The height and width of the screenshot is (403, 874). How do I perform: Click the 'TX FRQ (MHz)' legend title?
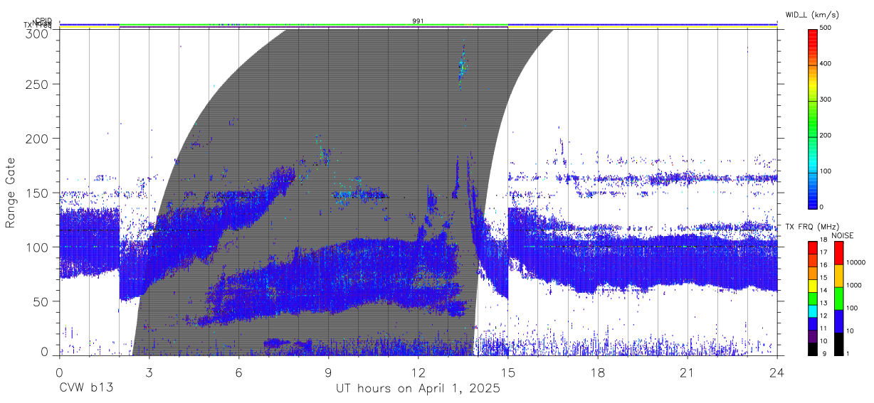coord(811,227)
